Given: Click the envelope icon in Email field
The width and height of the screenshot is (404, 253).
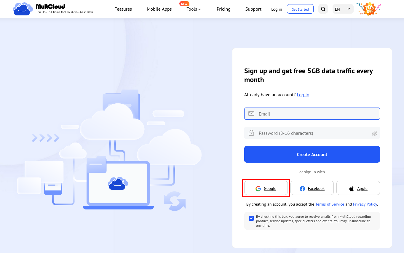Looking at the screenshot, I should tap(251, 113).
